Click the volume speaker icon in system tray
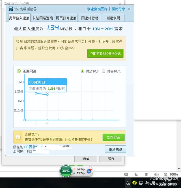181x188 pixels. point(147,183)
